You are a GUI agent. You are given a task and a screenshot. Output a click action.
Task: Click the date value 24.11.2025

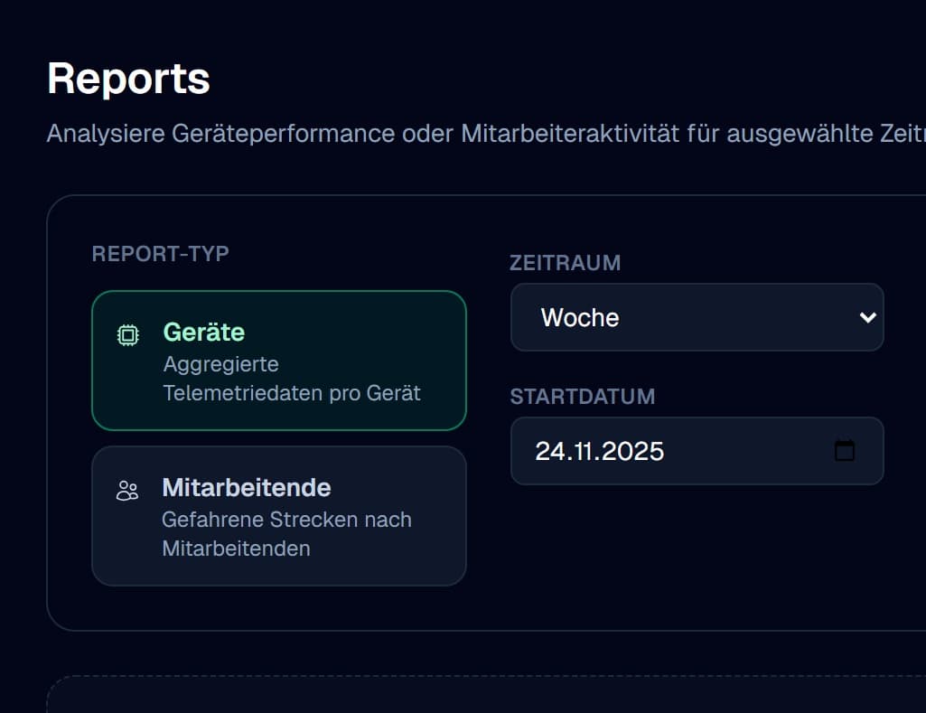pos(599,450)
